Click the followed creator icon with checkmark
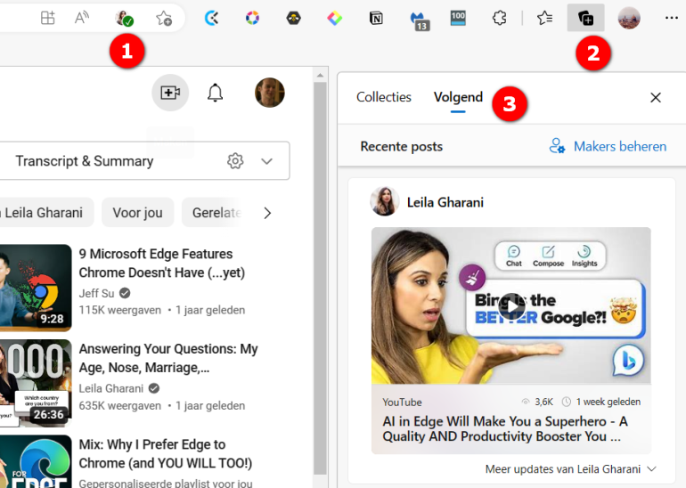The width and height of the screenshot is (686, 488). point(124,19)
